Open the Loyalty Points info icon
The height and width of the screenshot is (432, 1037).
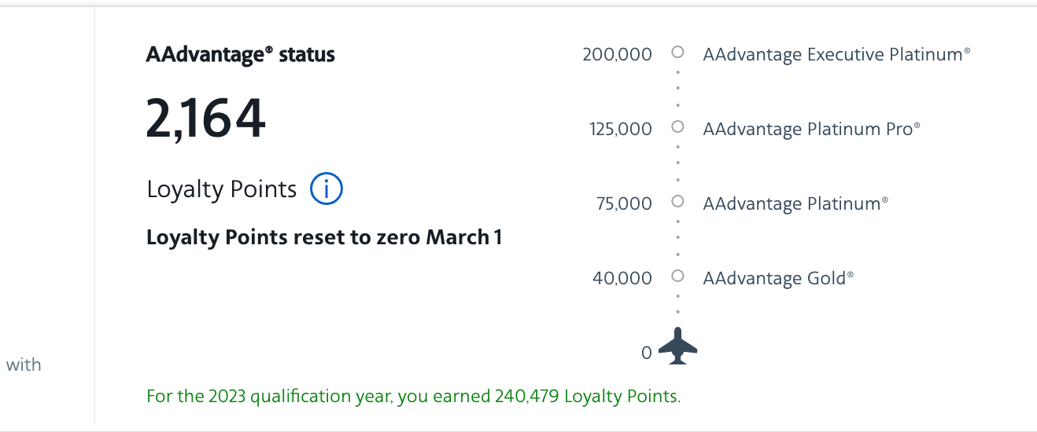coord(327,189)
